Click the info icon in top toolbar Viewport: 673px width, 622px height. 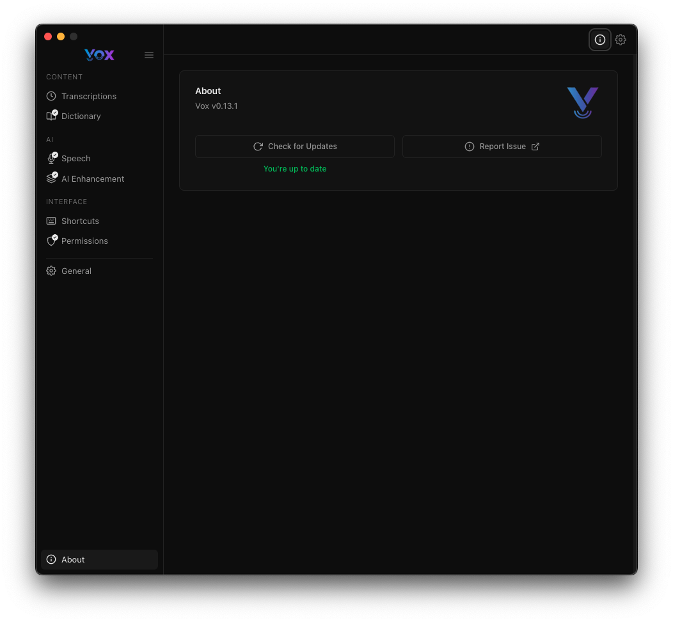(x=600, y=40)
